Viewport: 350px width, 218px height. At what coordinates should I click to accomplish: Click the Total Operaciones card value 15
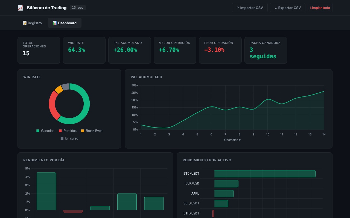click(26, 53)
